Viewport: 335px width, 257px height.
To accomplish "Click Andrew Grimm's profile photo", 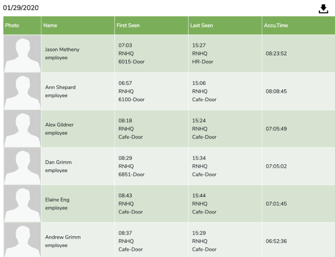I will tap(22, 240).
